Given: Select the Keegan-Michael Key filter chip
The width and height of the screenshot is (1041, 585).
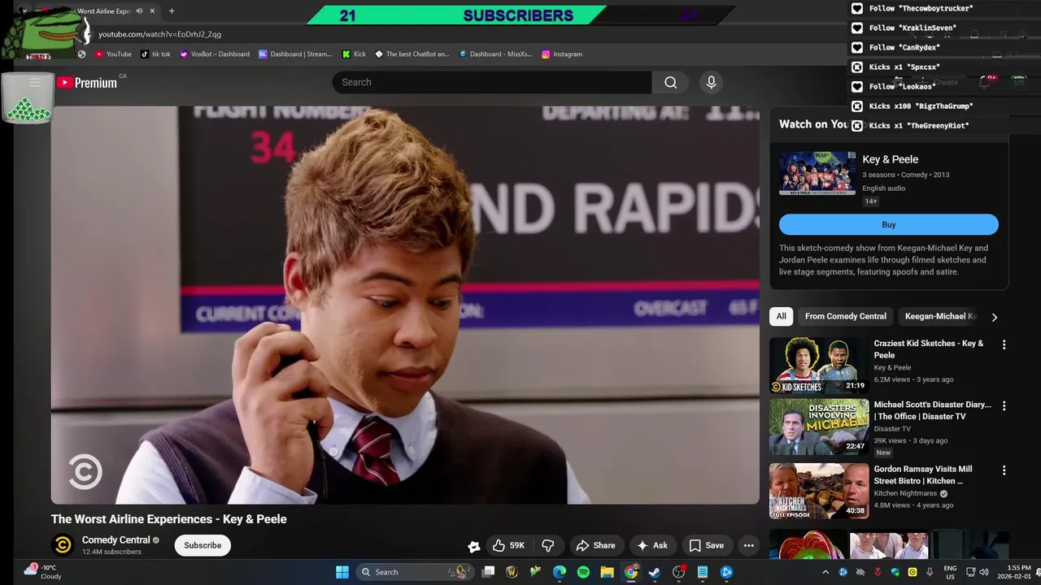Looking at the screenshot, I should tap(940, 316).
